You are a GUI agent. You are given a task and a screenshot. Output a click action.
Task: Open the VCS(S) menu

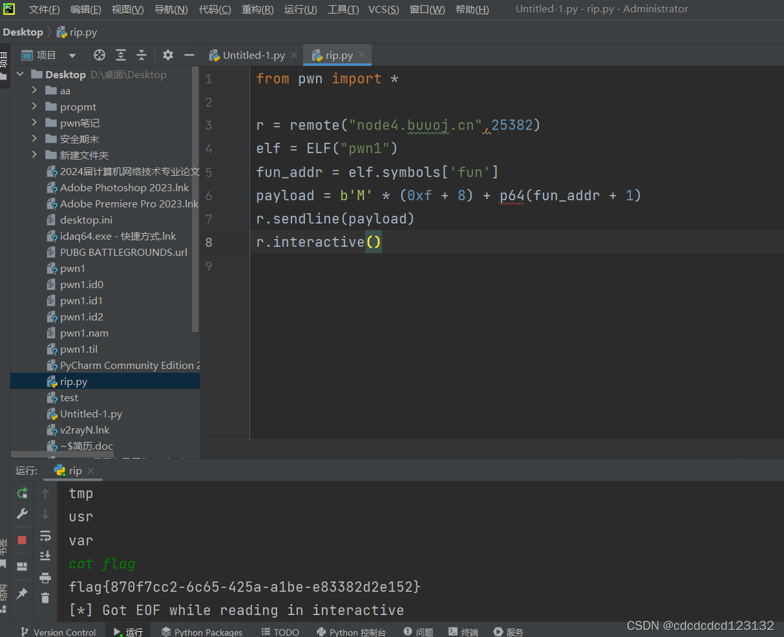click(x=383, y=10)
